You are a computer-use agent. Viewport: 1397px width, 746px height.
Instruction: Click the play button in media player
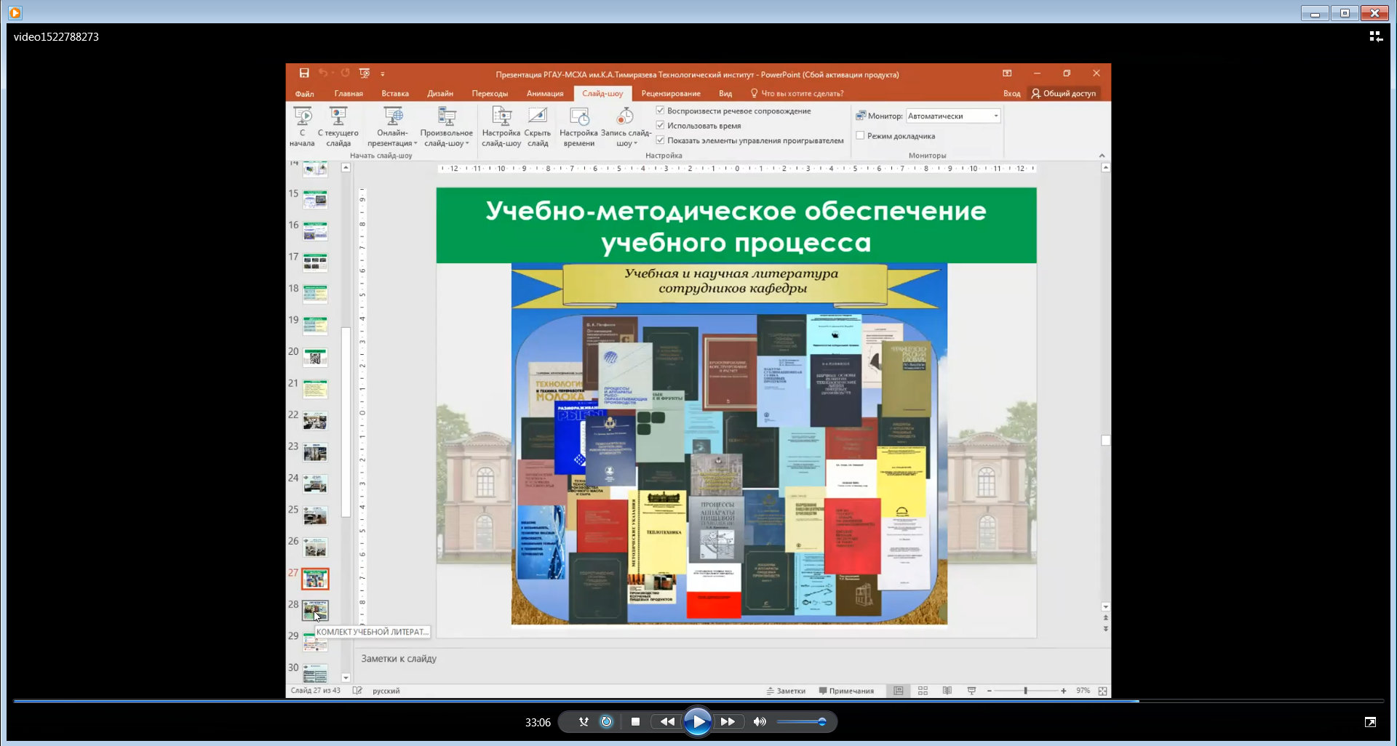(x=697, y=722)
